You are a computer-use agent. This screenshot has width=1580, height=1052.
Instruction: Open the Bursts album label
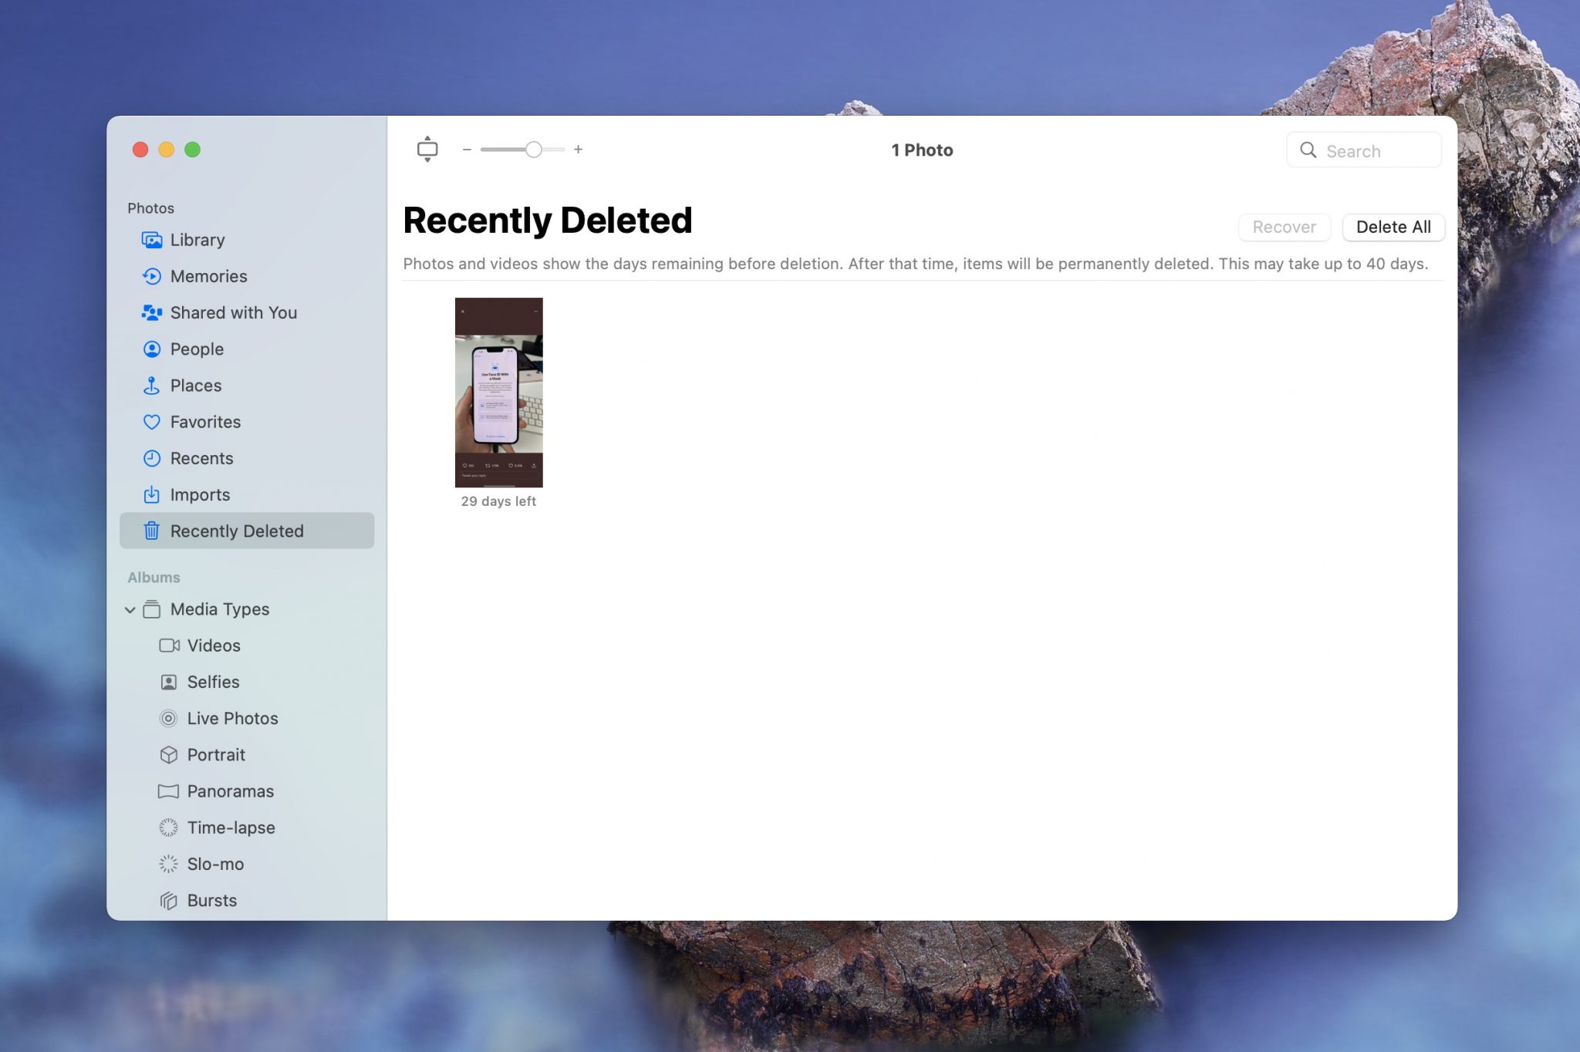[x=211, y=900]
